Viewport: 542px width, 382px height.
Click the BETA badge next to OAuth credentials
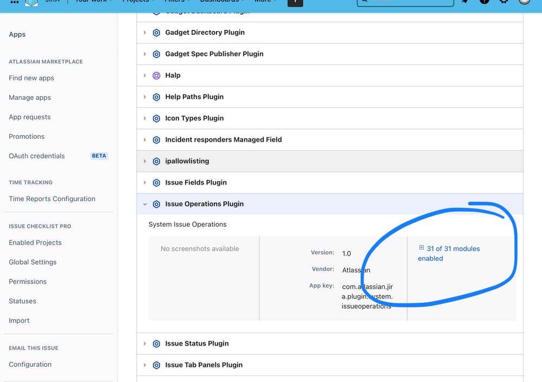pyautogui.click(x=99, y=156)
